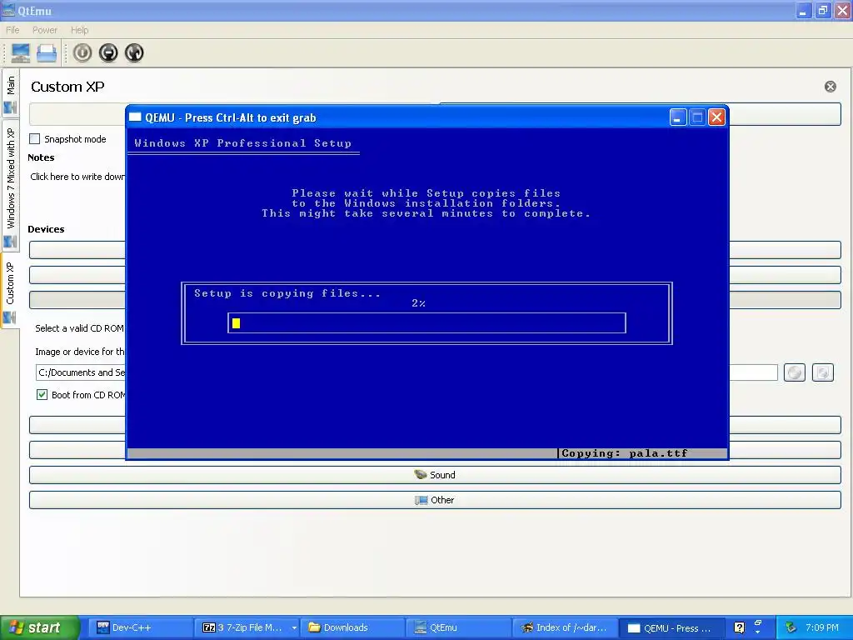Minimize the QEMU window
Screen dimensions: 853x640
(678, 117)
